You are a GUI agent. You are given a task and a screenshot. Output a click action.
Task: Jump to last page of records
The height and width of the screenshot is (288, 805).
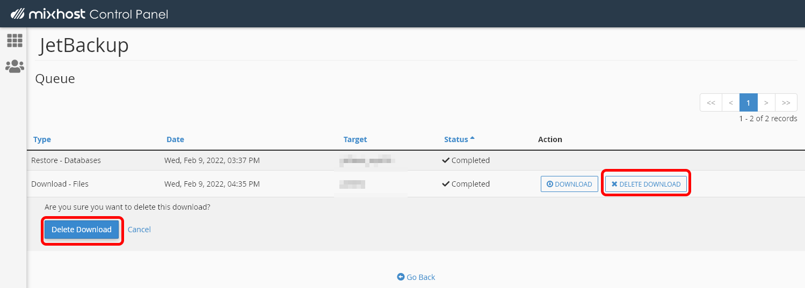786,102
